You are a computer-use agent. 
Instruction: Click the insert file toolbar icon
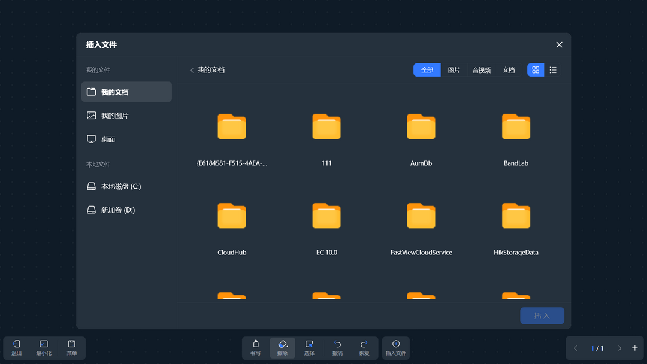(x=395, y=347)
